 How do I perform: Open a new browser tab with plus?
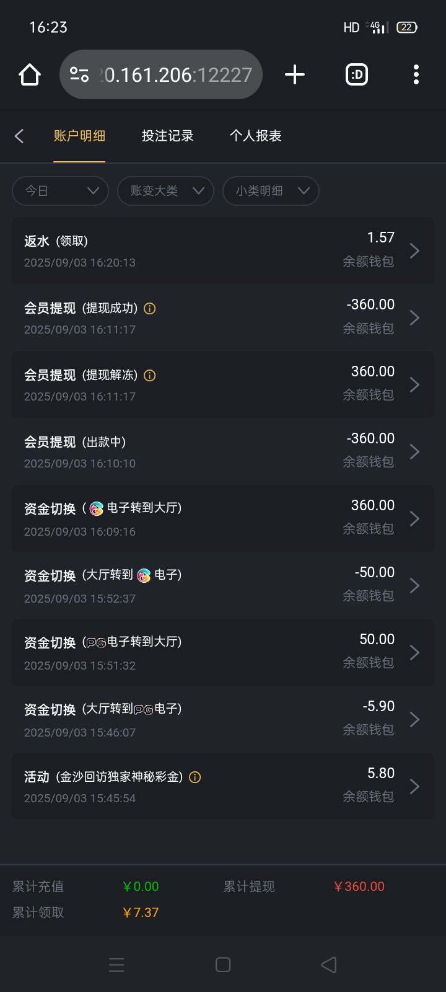point(295,75)
